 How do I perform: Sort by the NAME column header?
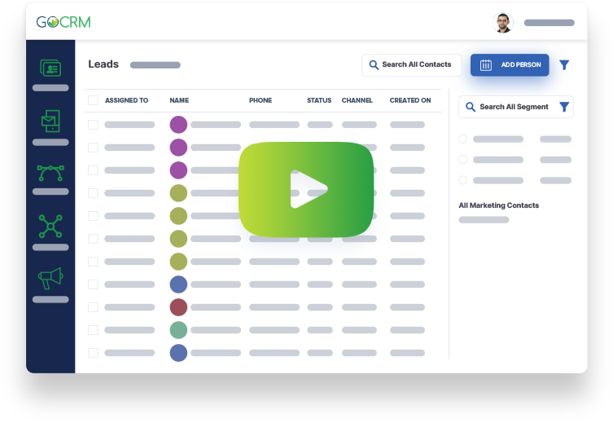(x=179, y=100)
